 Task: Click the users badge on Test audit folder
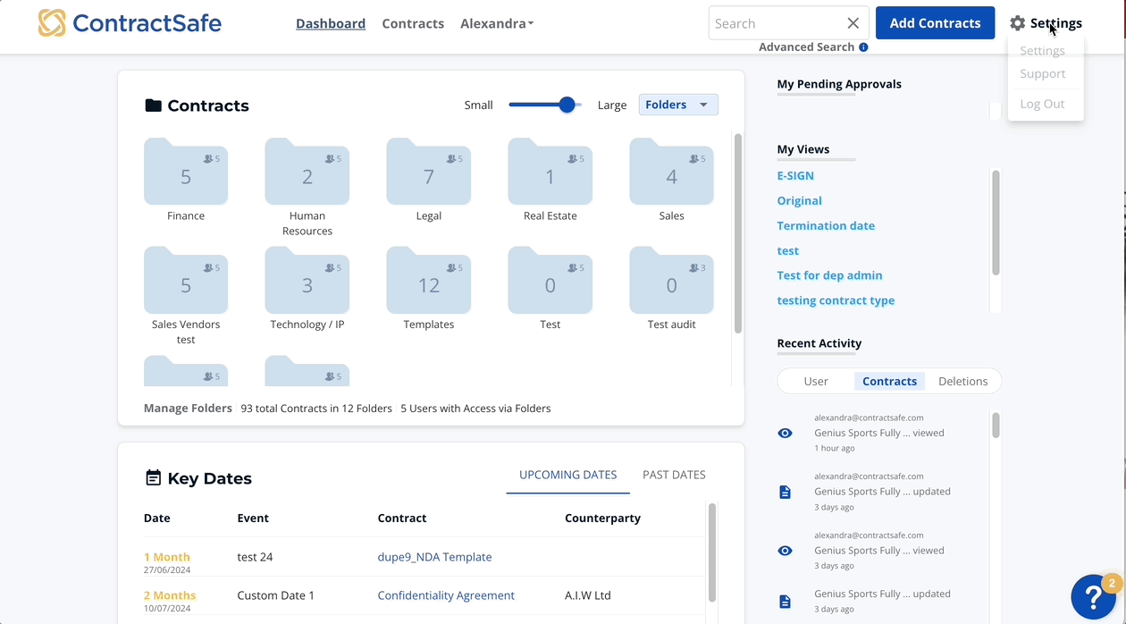pyautogui.click(x=698, y=268)
